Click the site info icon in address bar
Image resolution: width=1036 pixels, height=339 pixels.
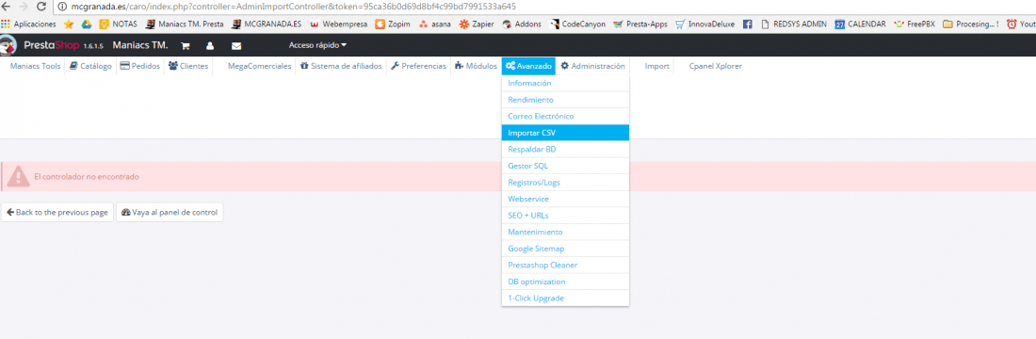62,7
